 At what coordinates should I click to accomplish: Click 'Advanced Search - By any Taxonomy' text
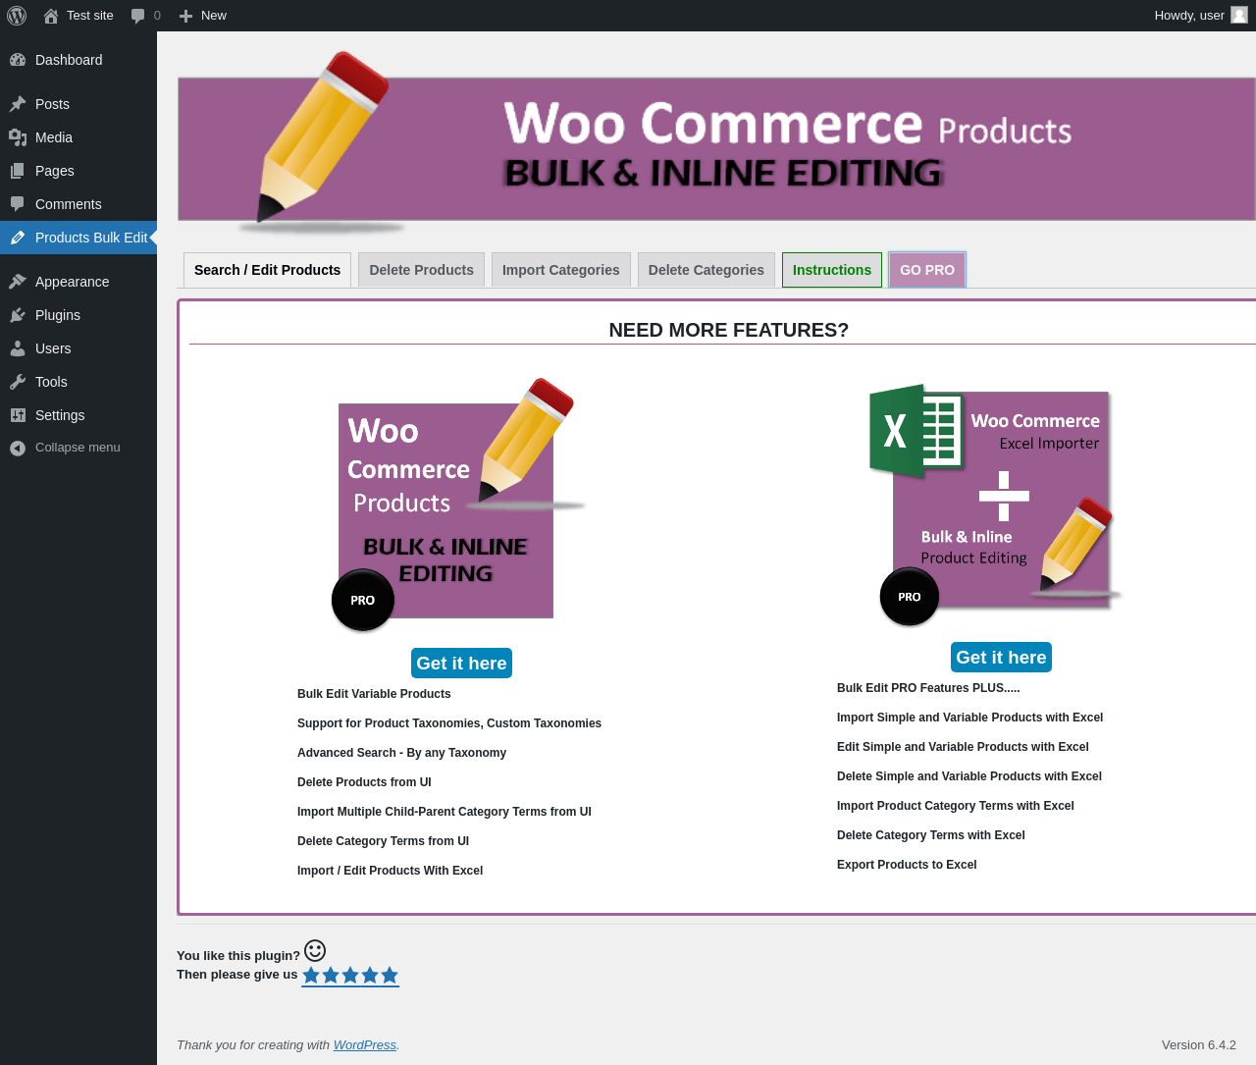tap(401, 753)
